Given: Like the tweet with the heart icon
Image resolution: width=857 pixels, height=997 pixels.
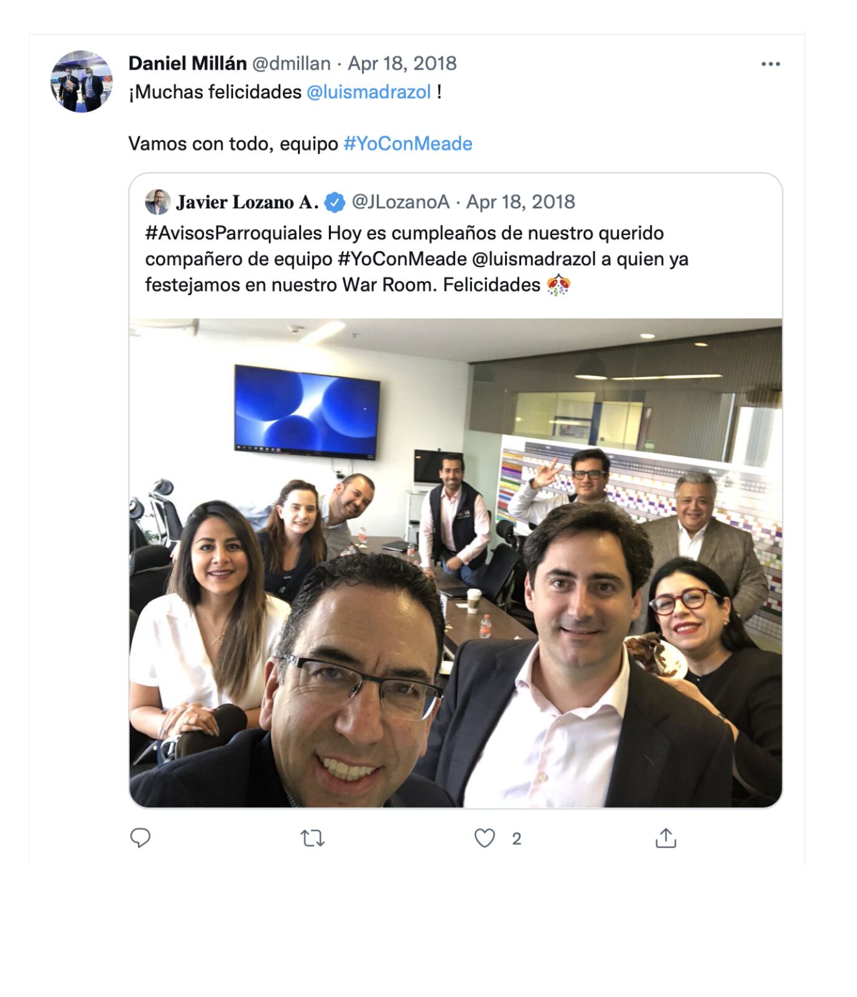Looking at the screenshot, I should pyautogui.click(x=484, y=838).
